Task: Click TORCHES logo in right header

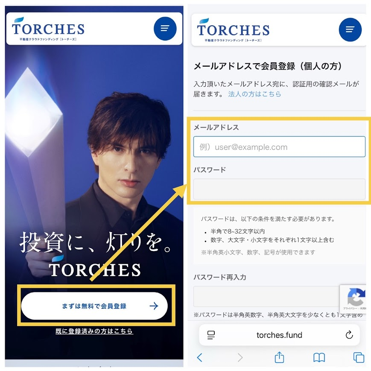Action: [233, 30]
